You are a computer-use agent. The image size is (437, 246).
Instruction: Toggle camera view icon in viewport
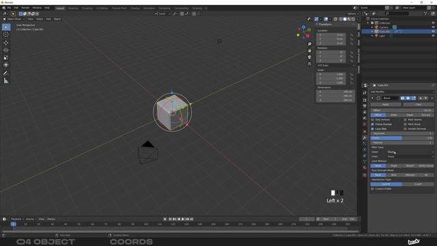tap(309, 57)
